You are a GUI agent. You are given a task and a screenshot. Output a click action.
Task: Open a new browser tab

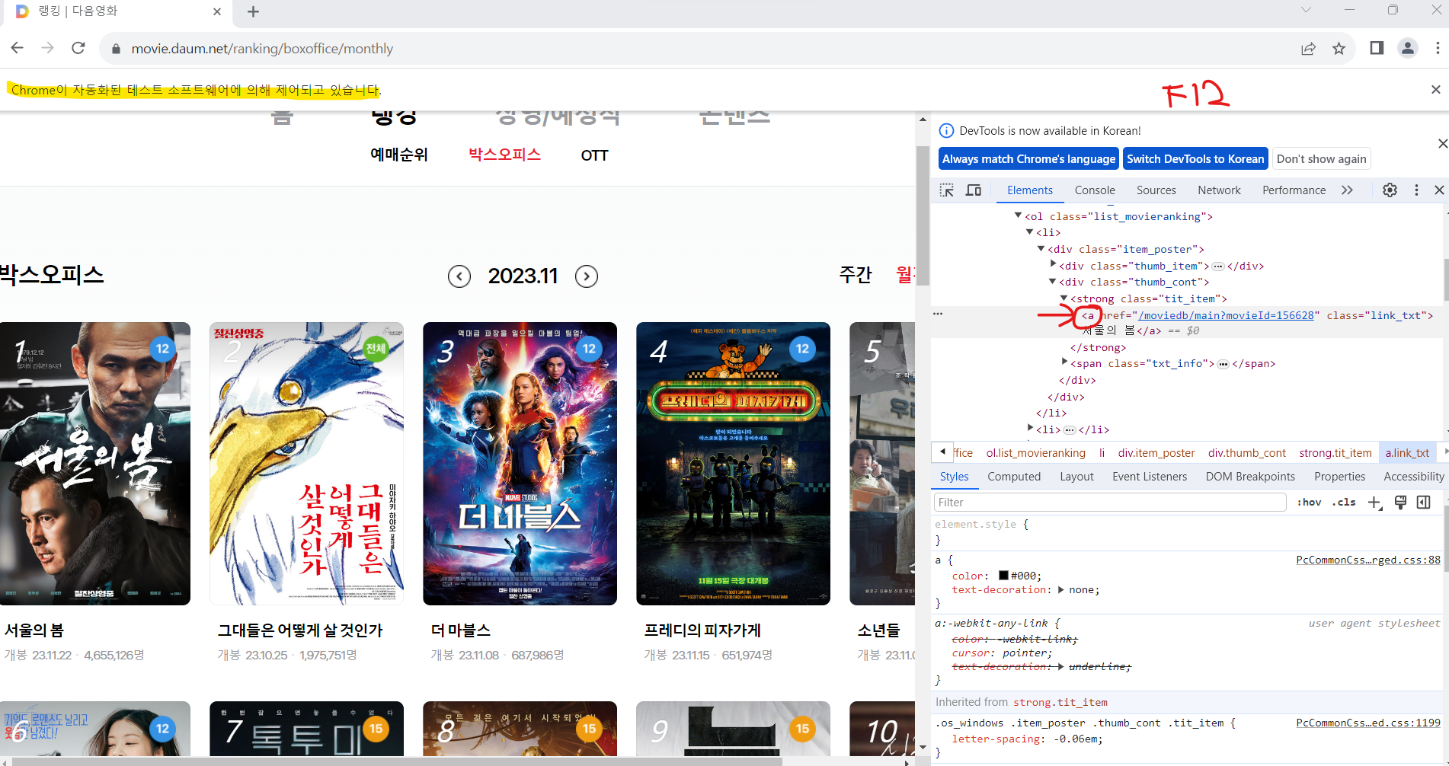click(x=254, y=11)
